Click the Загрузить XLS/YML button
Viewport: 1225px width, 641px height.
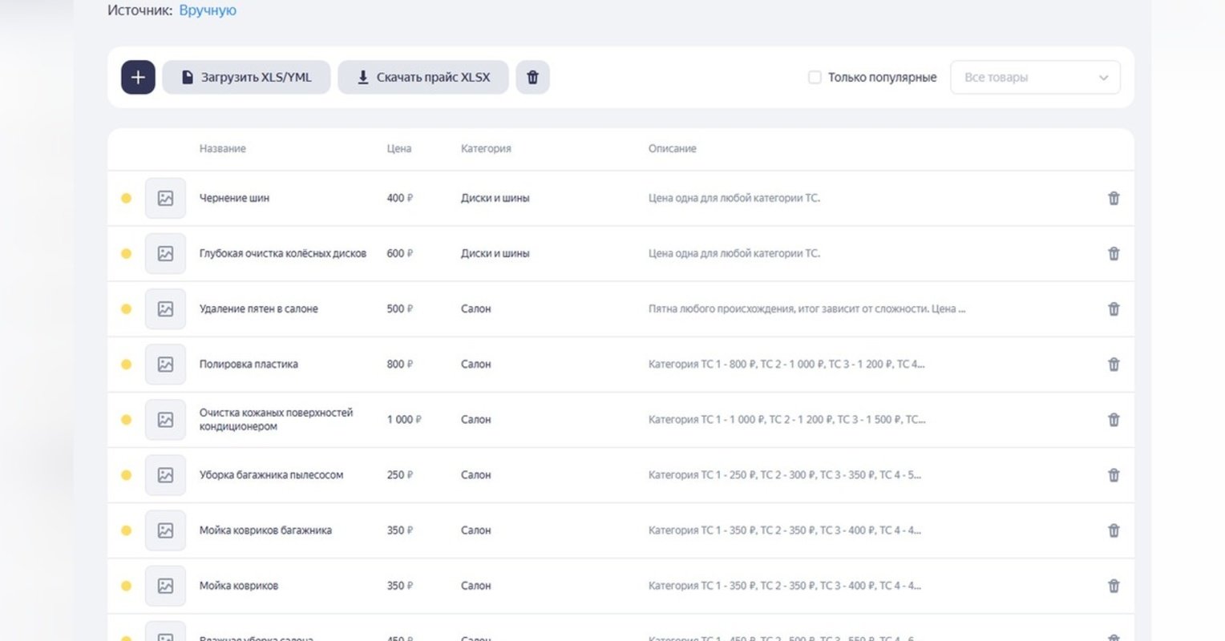tap(246, 77)
